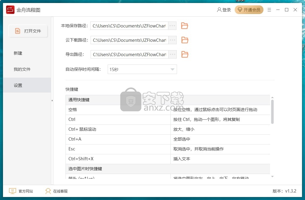The image size is (305, 200).
Task: Click the 空格 shortcut cell
Action: (118, 110)
